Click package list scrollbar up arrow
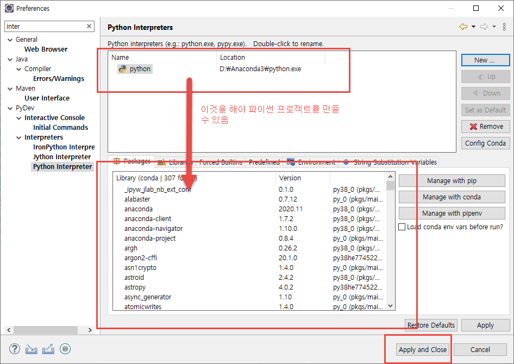Viewport: 514px width, 364px height. pyautogui.click(x=390, y=177)
